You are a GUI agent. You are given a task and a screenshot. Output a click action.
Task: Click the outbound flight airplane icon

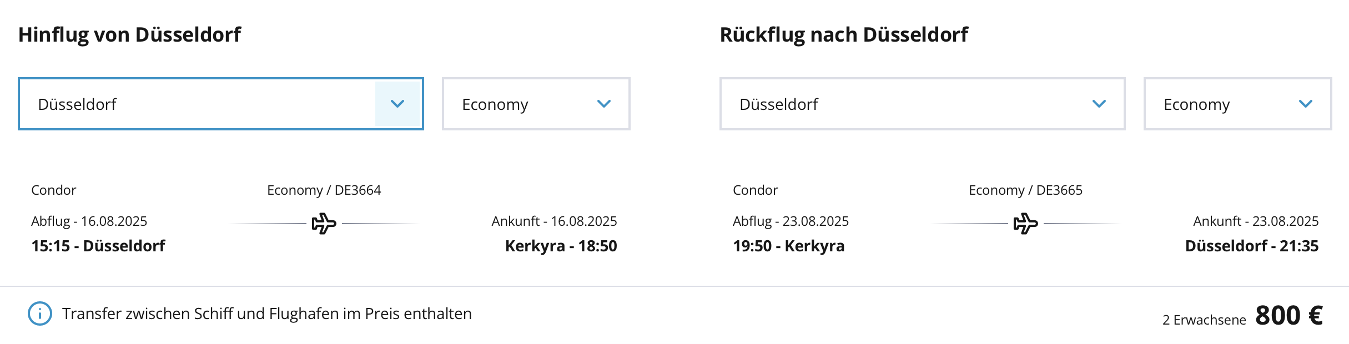[x=324, y=224]
